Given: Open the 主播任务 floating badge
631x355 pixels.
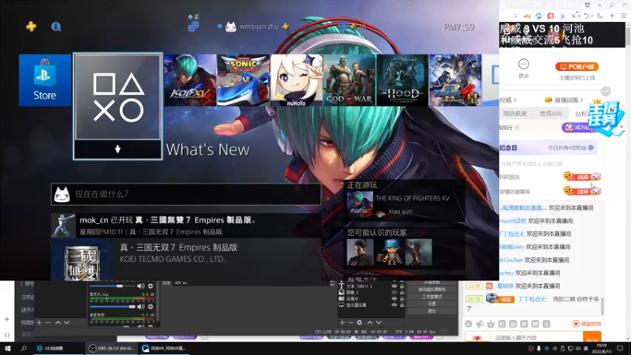Looking at the screenshot, I should (606, 118).
